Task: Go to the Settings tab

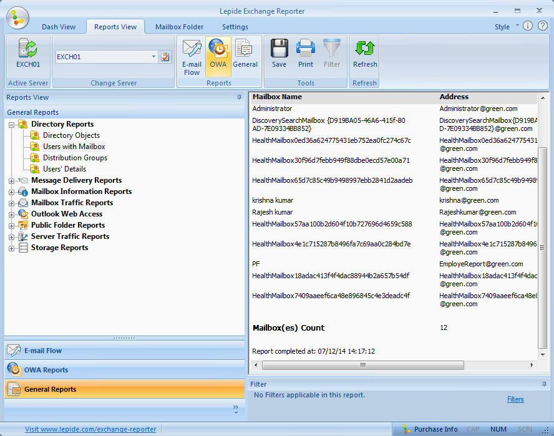Action: [235, 27]
